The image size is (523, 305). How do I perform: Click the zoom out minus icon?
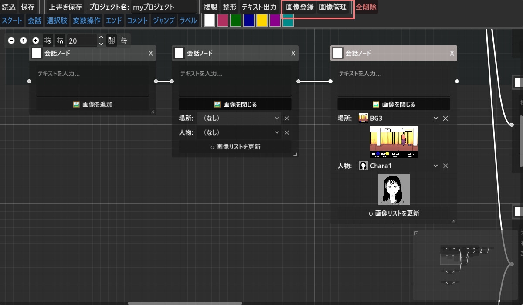(x=11, y=41)
